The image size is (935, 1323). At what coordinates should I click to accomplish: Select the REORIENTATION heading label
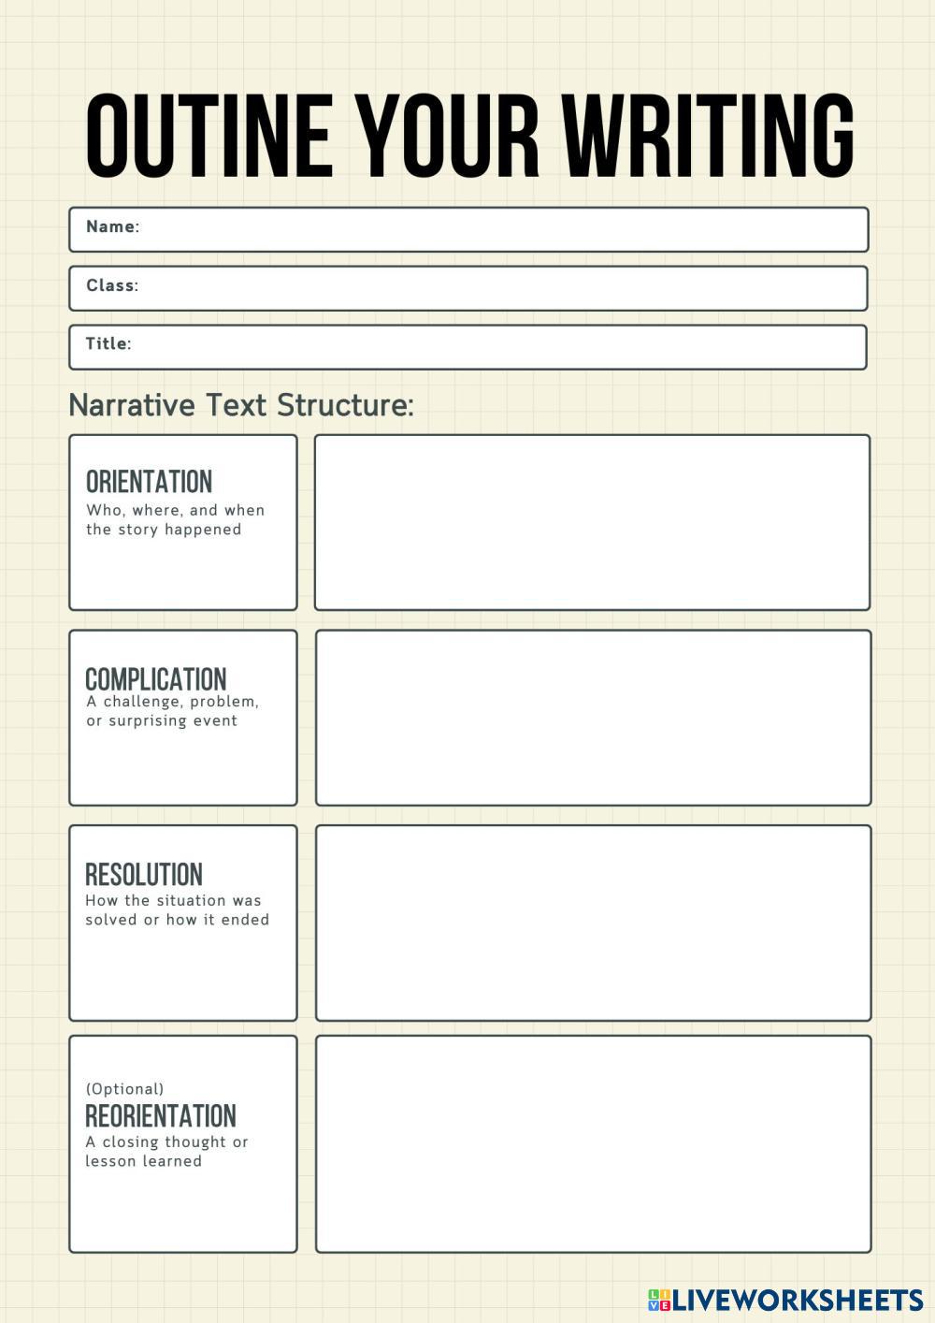pos(161,1115)
